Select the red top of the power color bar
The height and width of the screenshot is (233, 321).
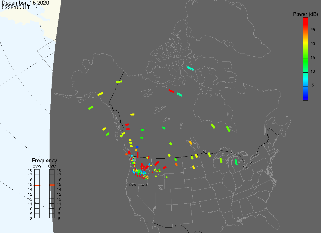(x=306, y=24)
